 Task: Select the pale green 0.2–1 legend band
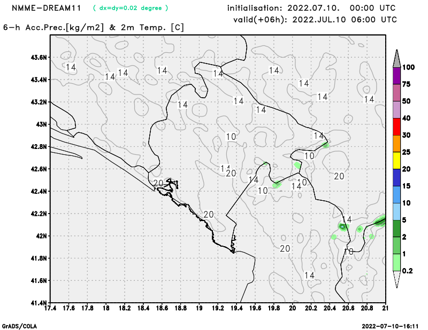coord(396,262)
